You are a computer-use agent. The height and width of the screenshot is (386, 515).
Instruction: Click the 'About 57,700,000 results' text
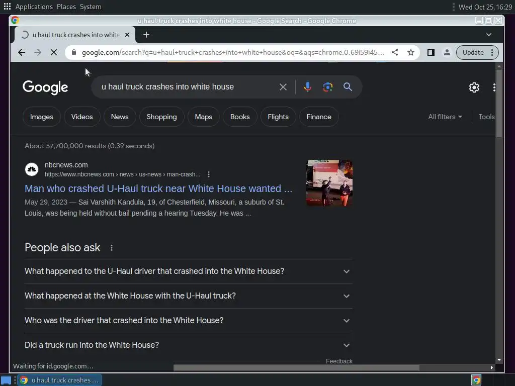coord(90,146)
